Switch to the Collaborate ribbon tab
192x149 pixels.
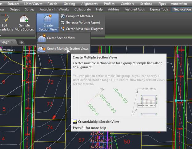(x=82, y=9)
